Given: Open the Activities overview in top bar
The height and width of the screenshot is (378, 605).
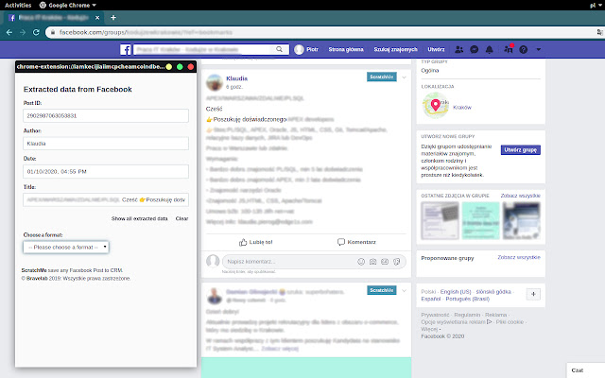Looking at the screenshot, I should [18, 5].
